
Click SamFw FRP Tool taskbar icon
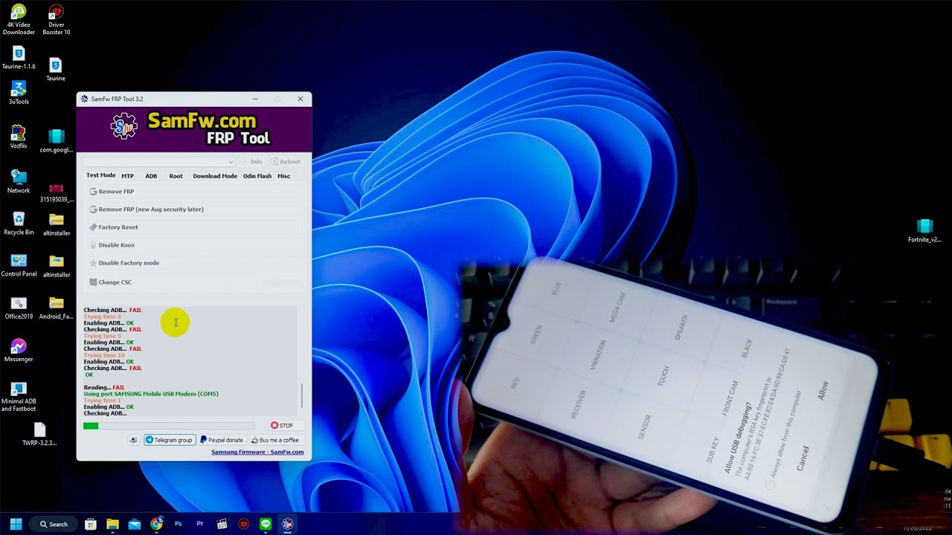pos(287,524)
